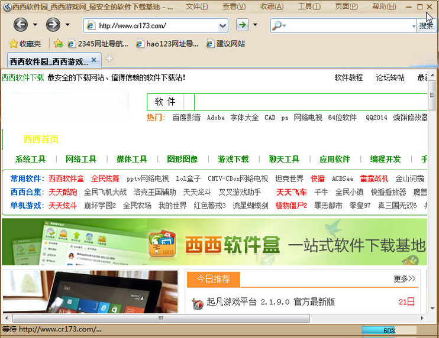Click the add to favorites bar icon
Screen dimensions: 439x338
click(x=58, y=43)
